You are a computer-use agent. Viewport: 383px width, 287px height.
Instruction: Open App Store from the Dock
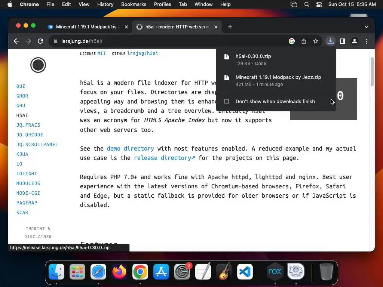[x=161, y=272]
